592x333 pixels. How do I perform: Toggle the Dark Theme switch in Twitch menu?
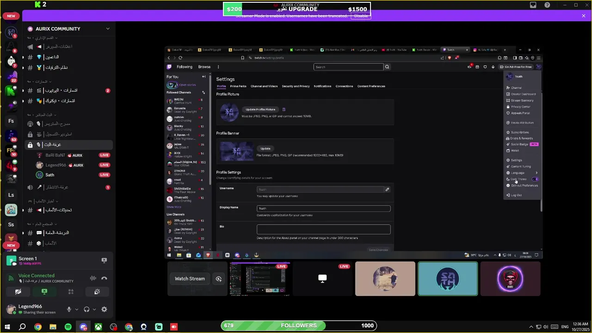[x=535, y=179]
